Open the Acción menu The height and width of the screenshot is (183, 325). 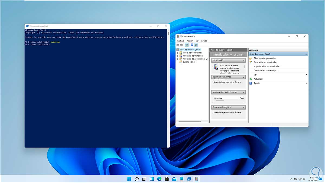point(190,41)
